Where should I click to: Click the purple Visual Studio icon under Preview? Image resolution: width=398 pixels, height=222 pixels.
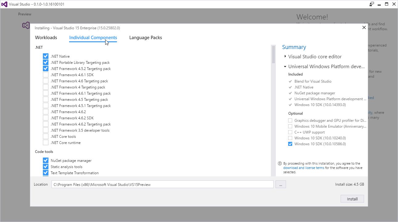(26, 25)
